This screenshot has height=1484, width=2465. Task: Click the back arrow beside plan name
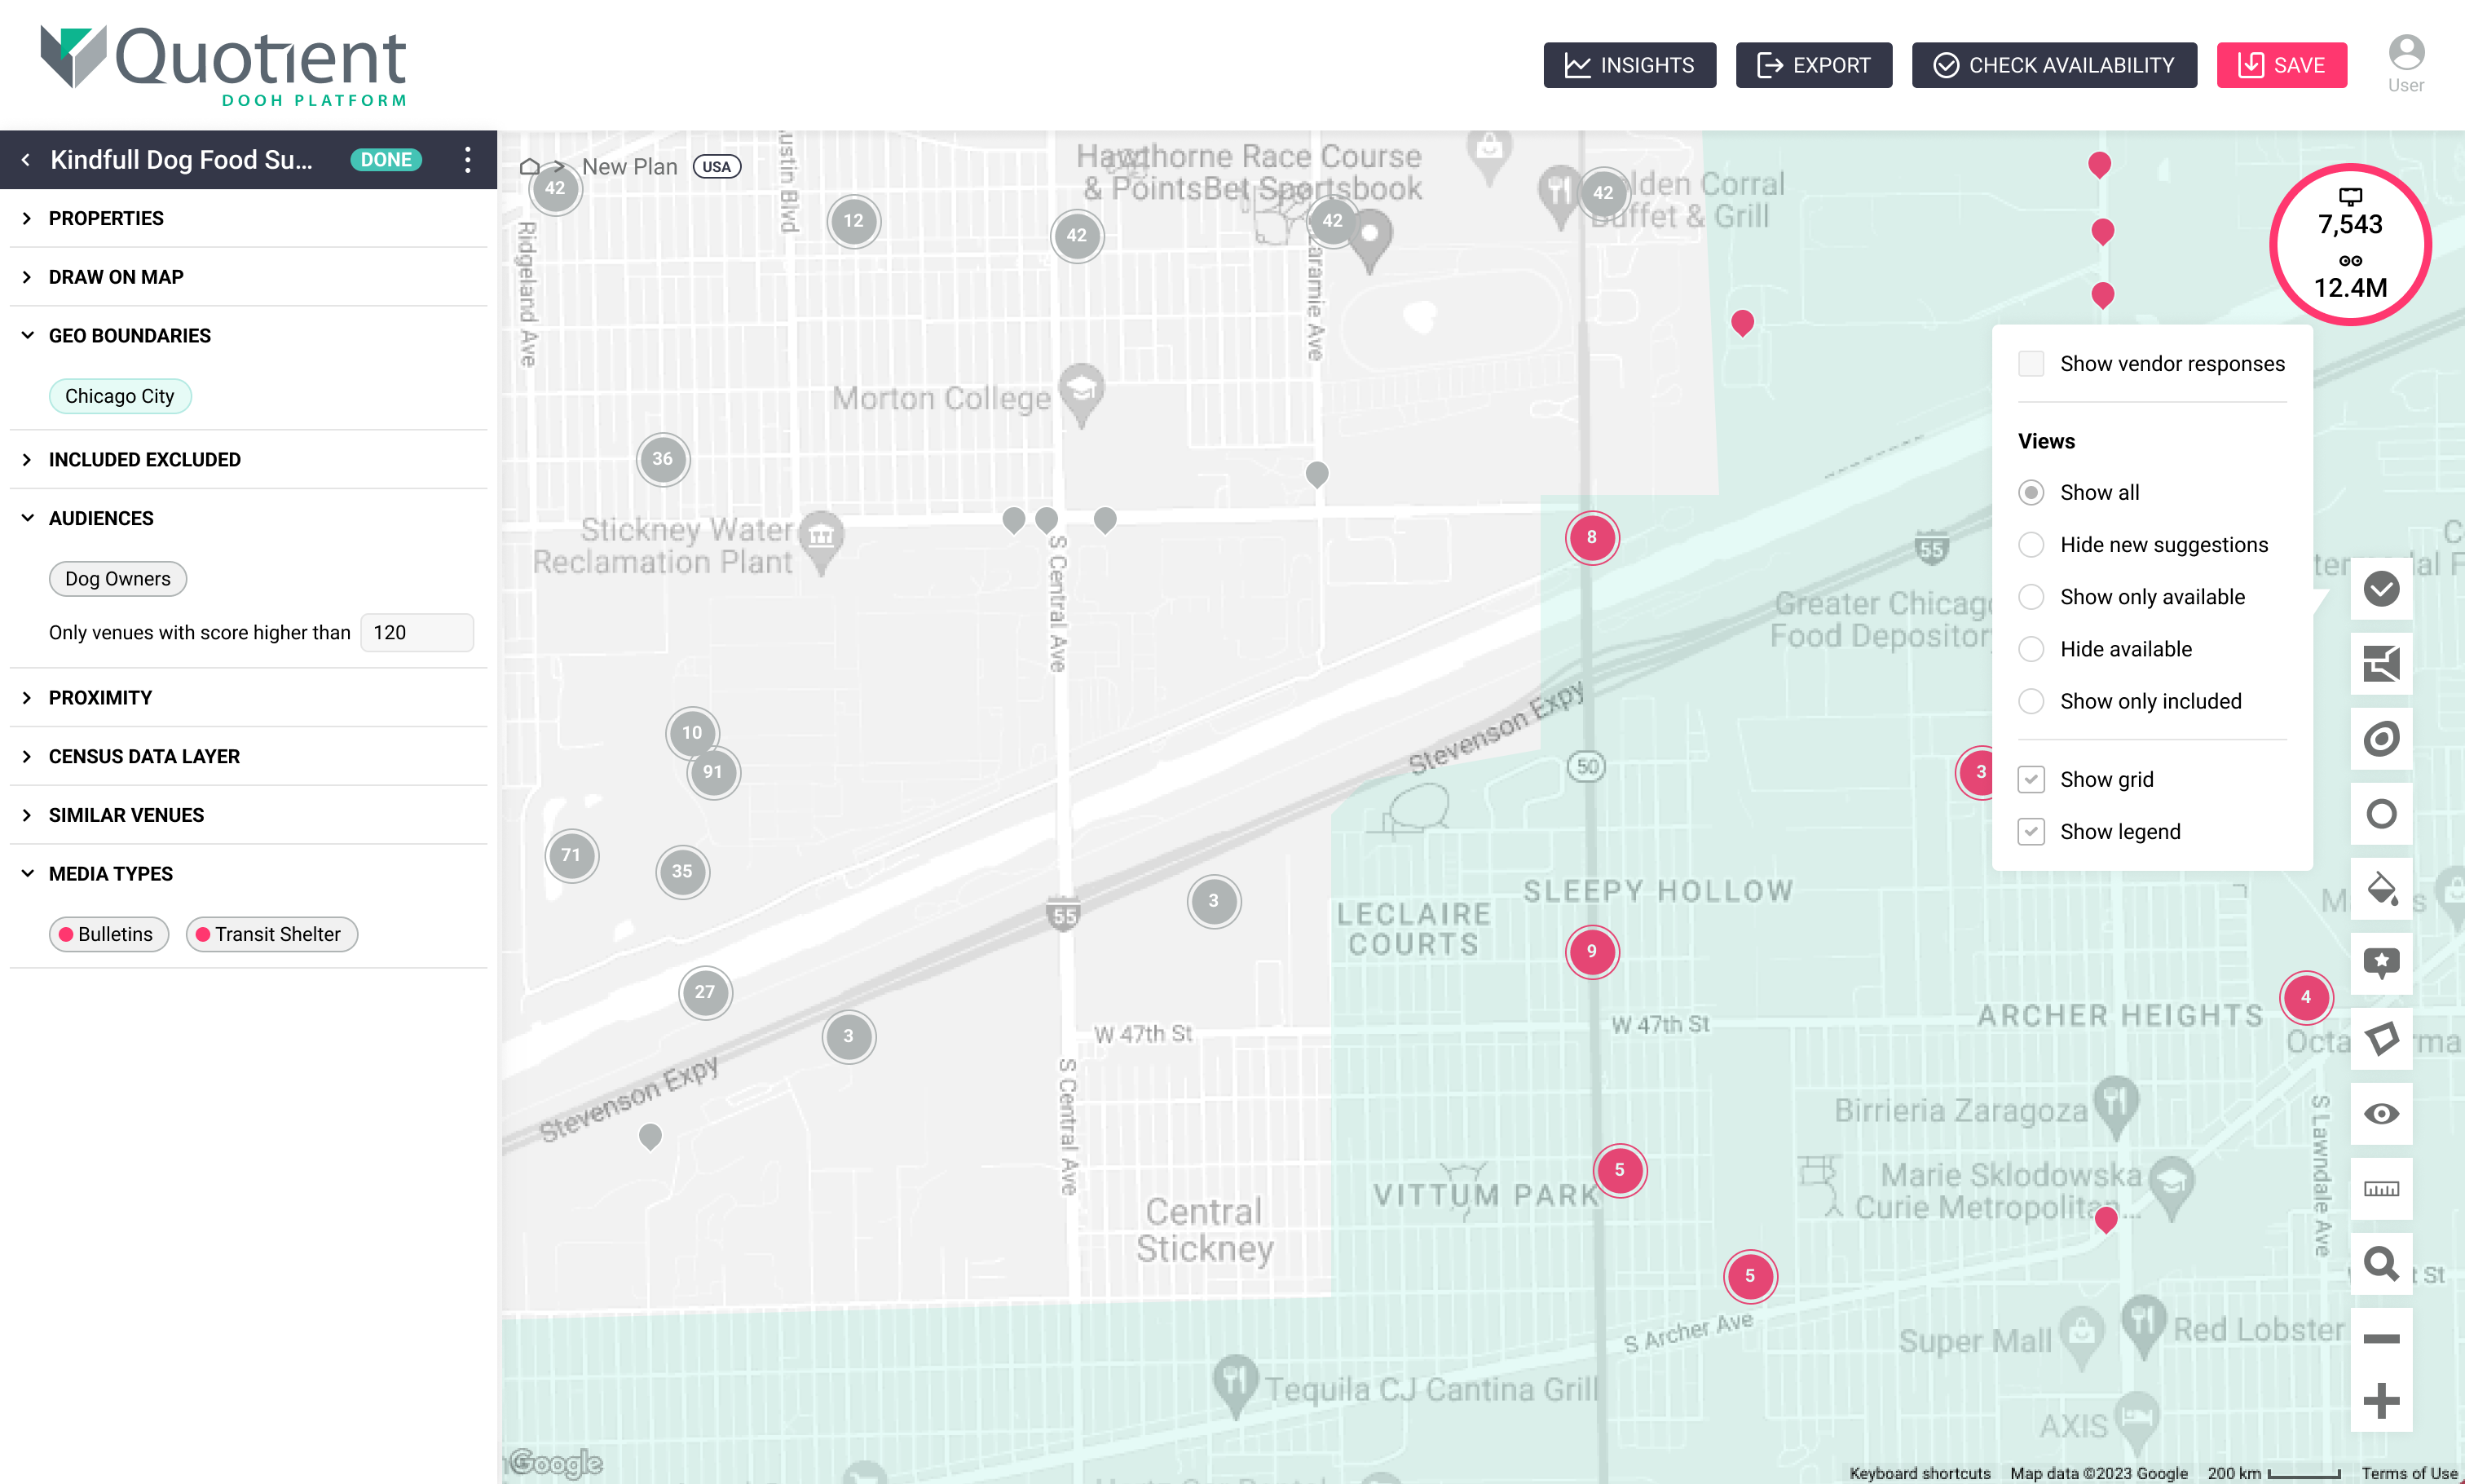[26, 160]
